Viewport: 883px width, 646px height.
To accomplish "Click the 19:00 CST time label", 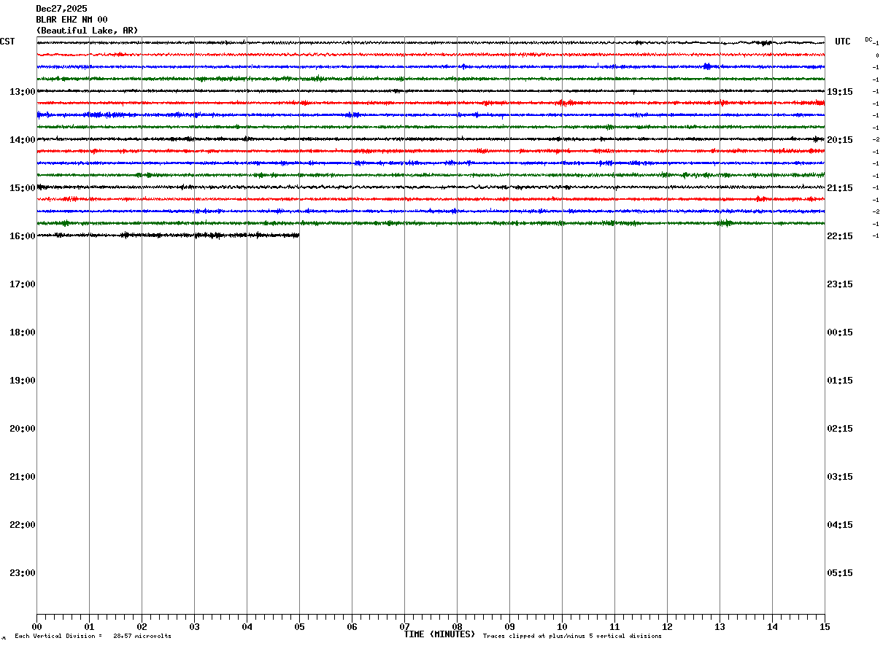I will (x=23, y=381).
